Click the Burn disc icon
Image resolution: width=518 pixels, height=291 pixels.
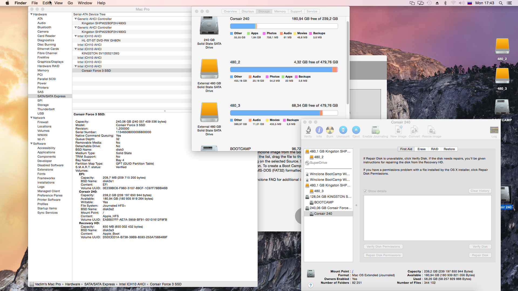pos(330,130)
